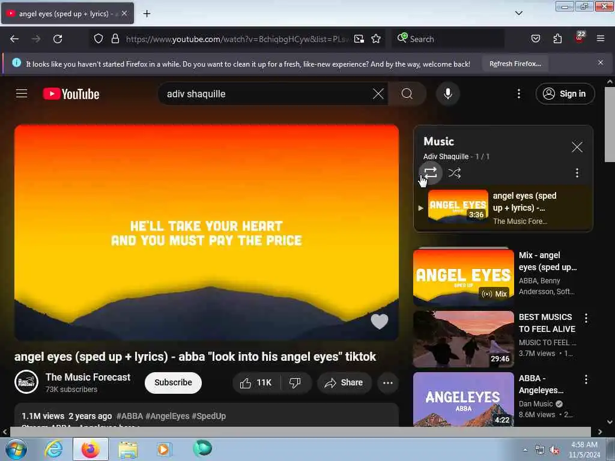Open the extension with badge 22
Image resolution: width=615 pixels, height=461 pixels.
coord(580,38)
